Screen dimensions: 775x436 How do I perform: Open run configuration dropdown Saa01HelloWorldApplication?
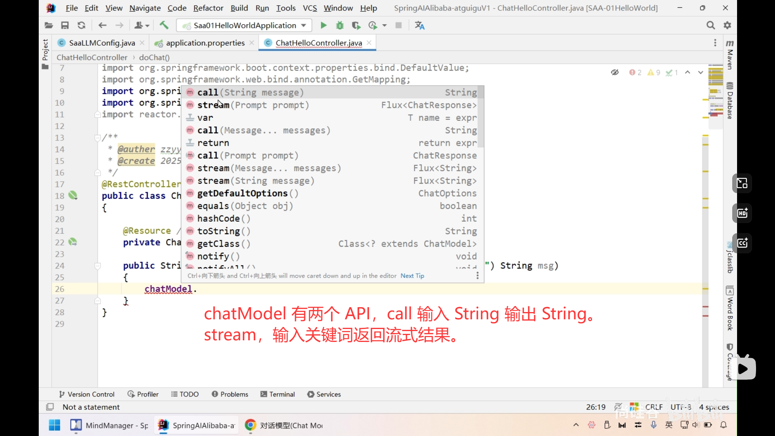[244, 25]
